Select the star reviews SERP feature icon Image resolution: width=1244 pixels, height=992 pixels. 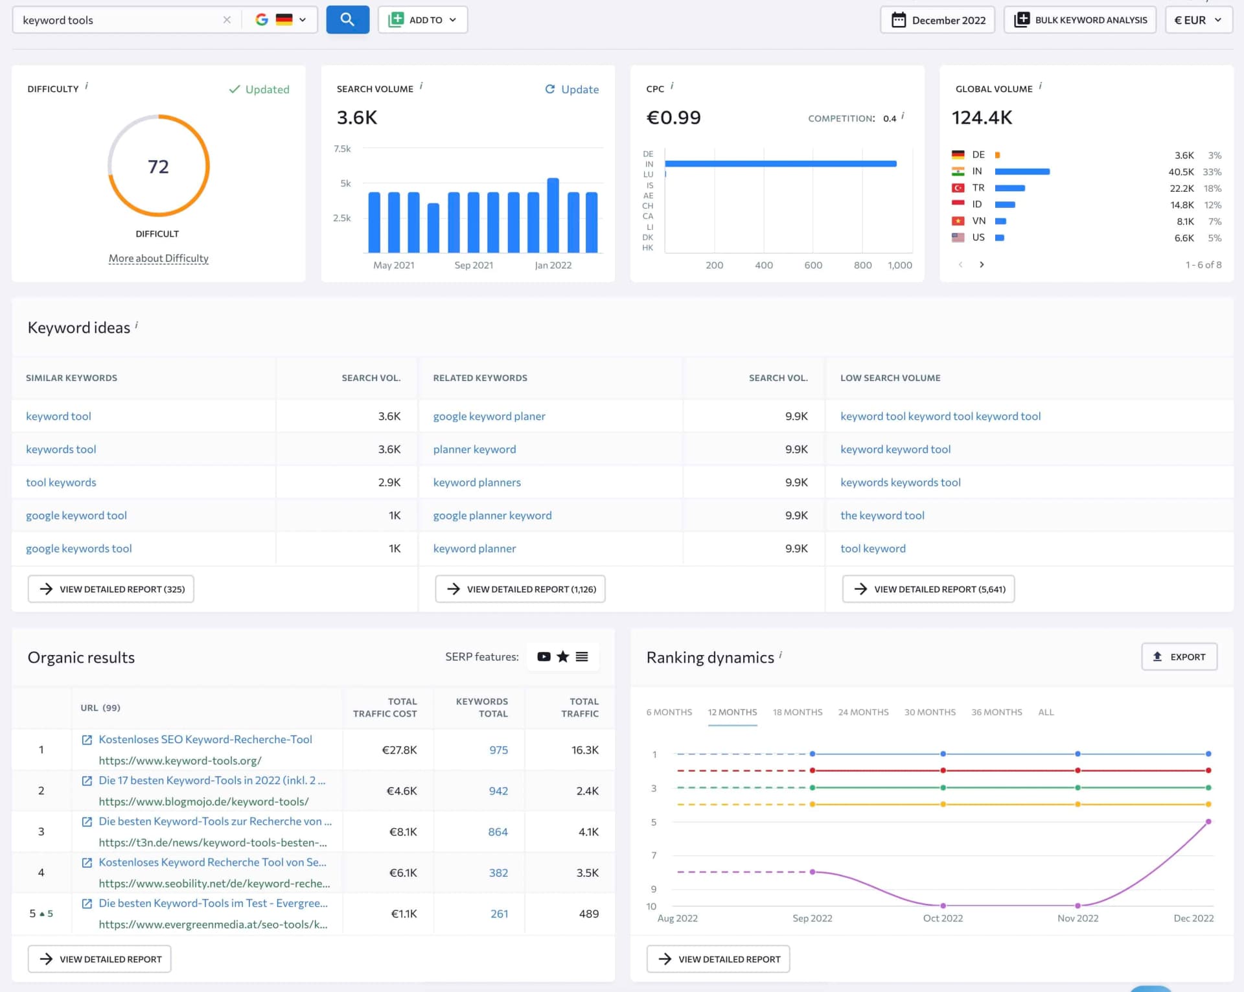pos(563,656)
